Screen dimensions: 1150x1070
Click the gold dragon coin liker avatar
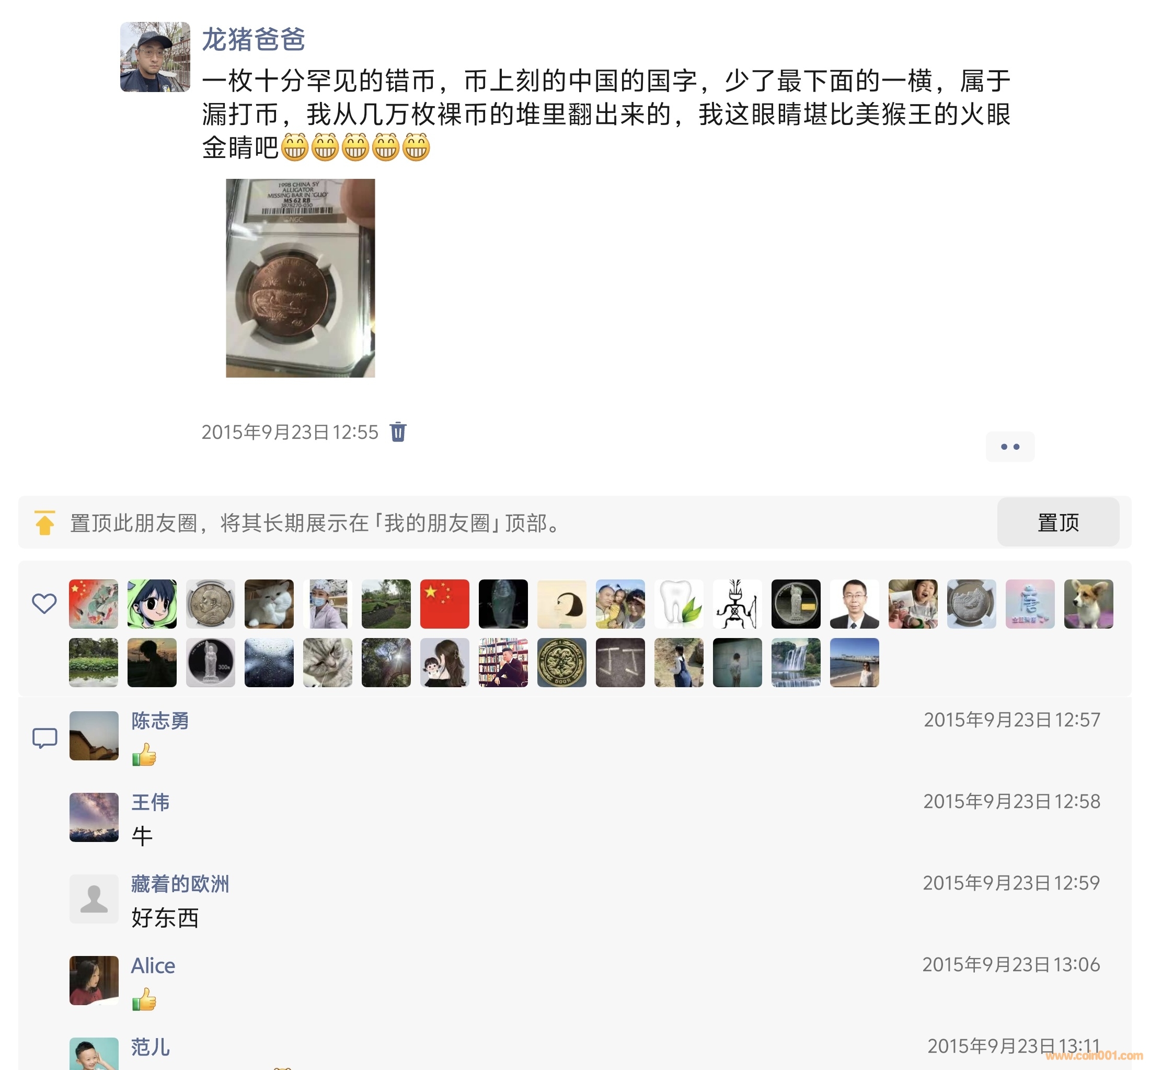point(562,663)
